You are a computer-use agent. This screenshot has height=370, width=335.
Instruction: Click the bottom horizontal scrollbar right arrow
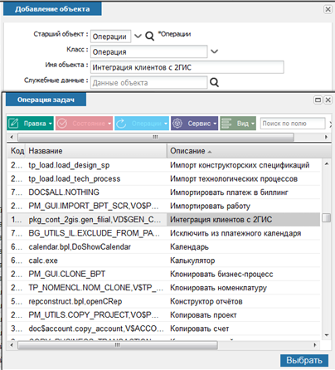(x=315, y=345)
